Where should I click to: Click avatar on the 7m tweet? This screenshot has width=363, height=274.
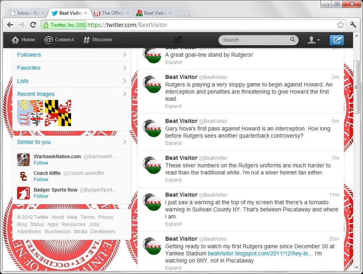tap(152, 165)
